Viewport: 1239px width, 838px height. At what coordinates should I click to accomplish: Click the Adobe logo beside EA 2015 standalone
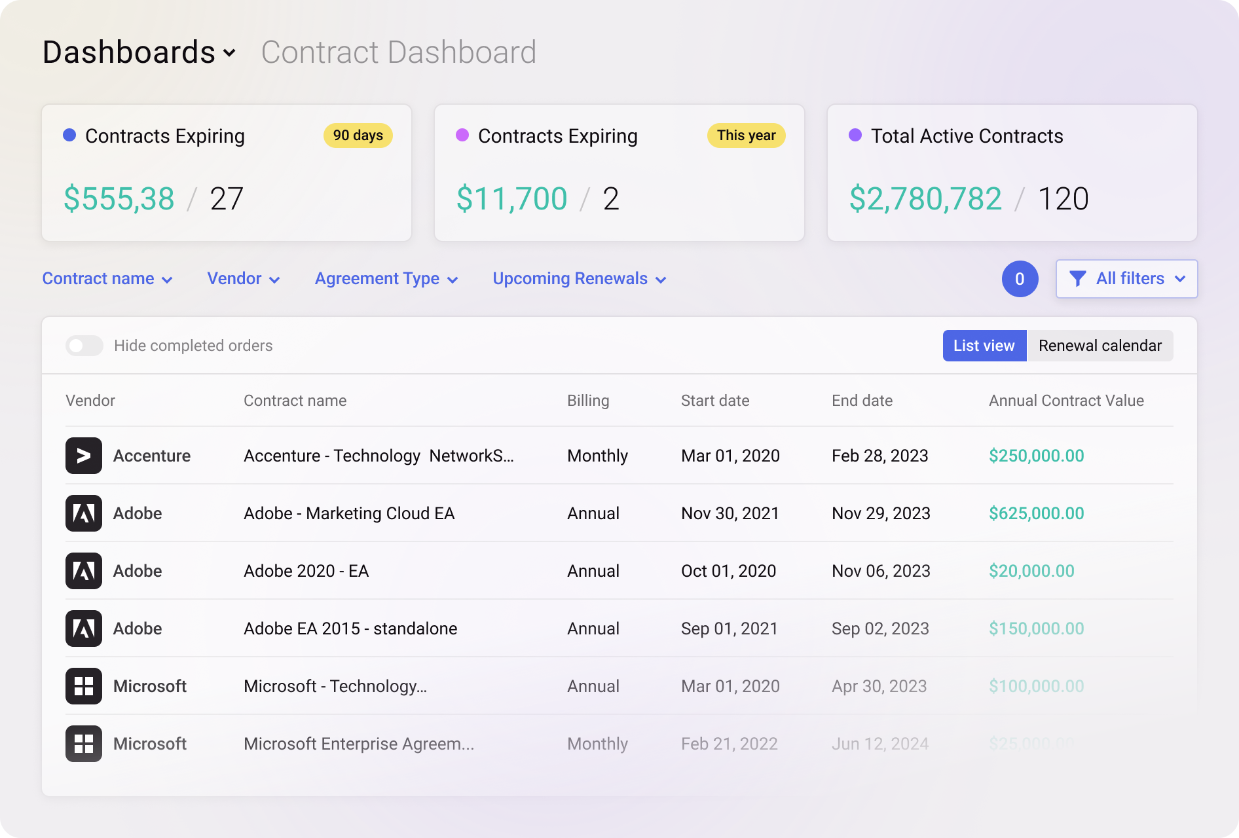[x=84, y=628]
